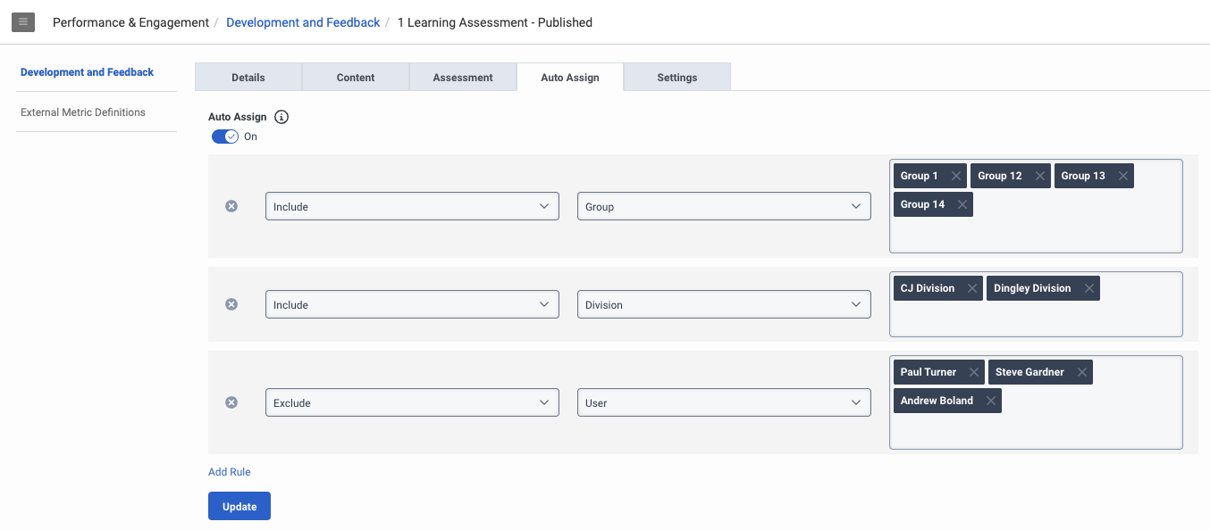Screen dimensions: 1210x530
Task: Delete the Exclude User rule row
Action: (231, 402)
